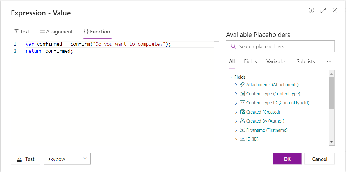Focus the Search placeholders field
Image resolution: width=346 pixels, height=172 pixels.
[280, 47]
